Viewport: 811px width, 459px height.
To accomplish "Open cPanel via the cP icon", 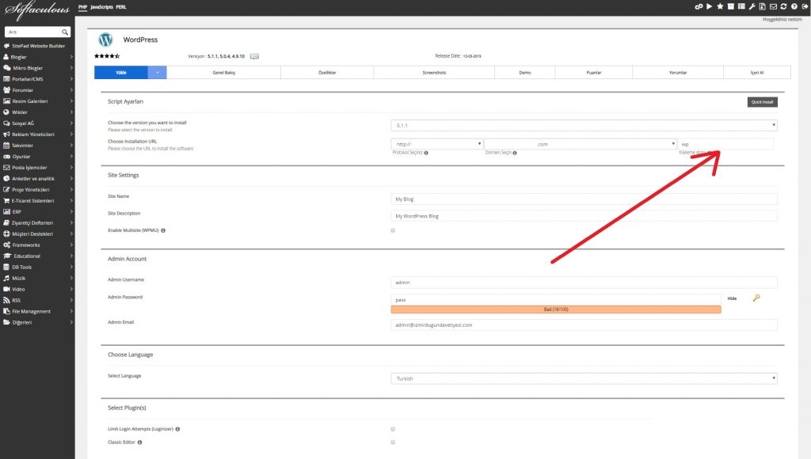I will [x=699, y=6].
